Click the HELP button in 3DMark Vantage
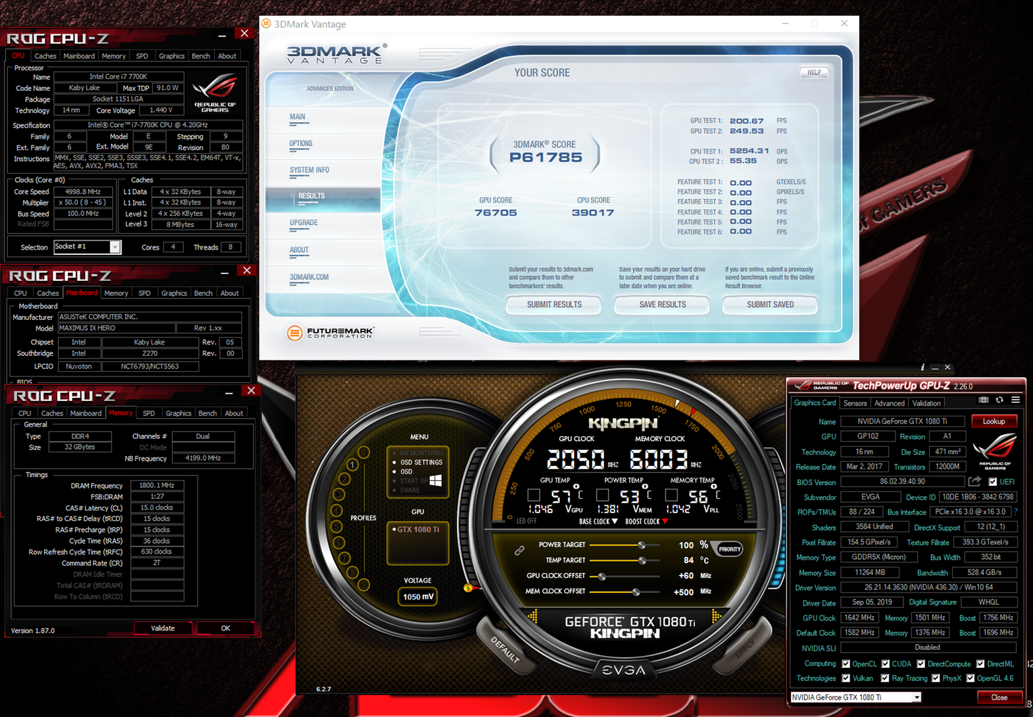The image size is (1033, 717). click(814, 72)
